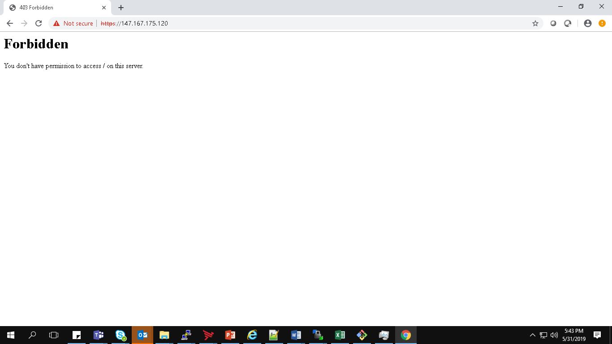Click the second gray extension icon
The width and height of the screenshot is (612, 344).
568,23
